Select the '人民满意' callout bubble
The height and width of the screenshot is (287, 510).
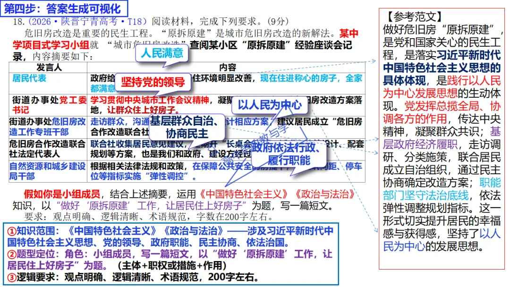click(162, 53)
